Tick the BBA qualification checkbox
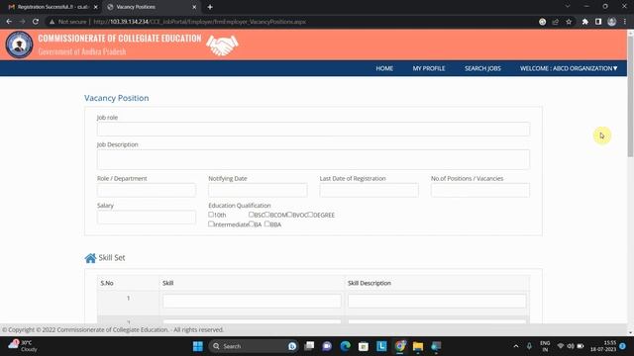Viewport: 634px width, 356px height. pos(266,223)
